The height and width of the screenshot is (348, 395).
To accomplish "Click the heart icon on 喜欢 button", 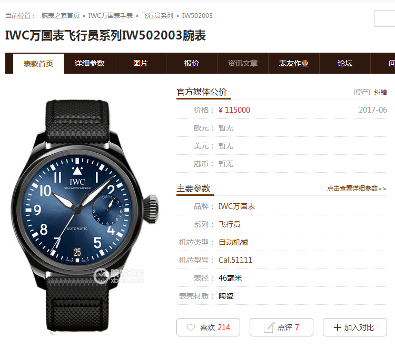I will [x=191, y=327].
